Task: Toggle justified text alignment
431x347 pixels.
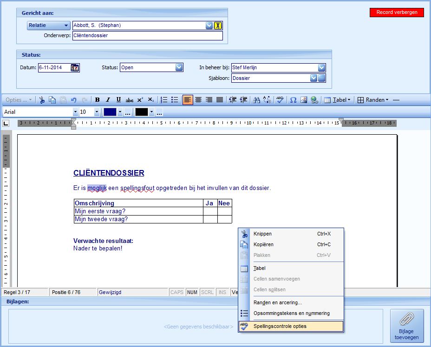Action: (220, 100)
